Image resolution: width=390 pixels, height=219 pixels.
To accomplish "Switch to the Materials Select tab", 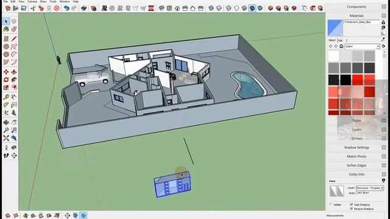I will tap(331, 40).
